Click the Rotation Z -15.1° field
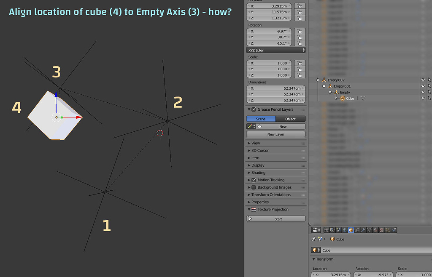Image resolution: width=432 pixels, height=277 pixels. click(x=269, y=43)
